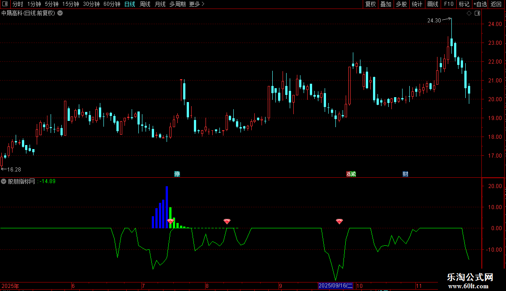Open F10 company information
The height and width of the screenshot is (291, 506).
click(449, 4)
